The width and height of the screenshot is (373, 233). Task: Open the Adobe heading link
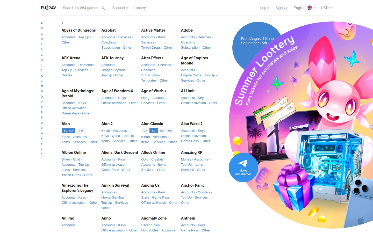pyautogui.click(x=187, y=30)
